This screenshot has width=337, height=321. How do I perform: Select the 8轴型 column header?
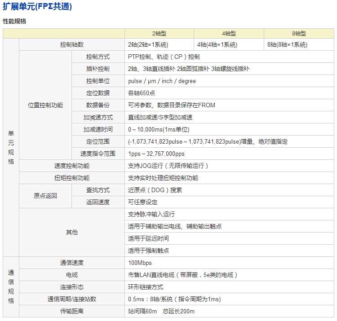point(299,34)
